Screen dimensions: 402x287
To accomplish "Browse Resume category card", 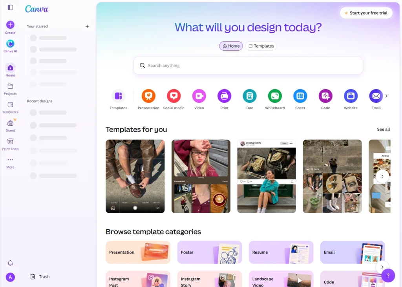I will (x=281, y=252).
